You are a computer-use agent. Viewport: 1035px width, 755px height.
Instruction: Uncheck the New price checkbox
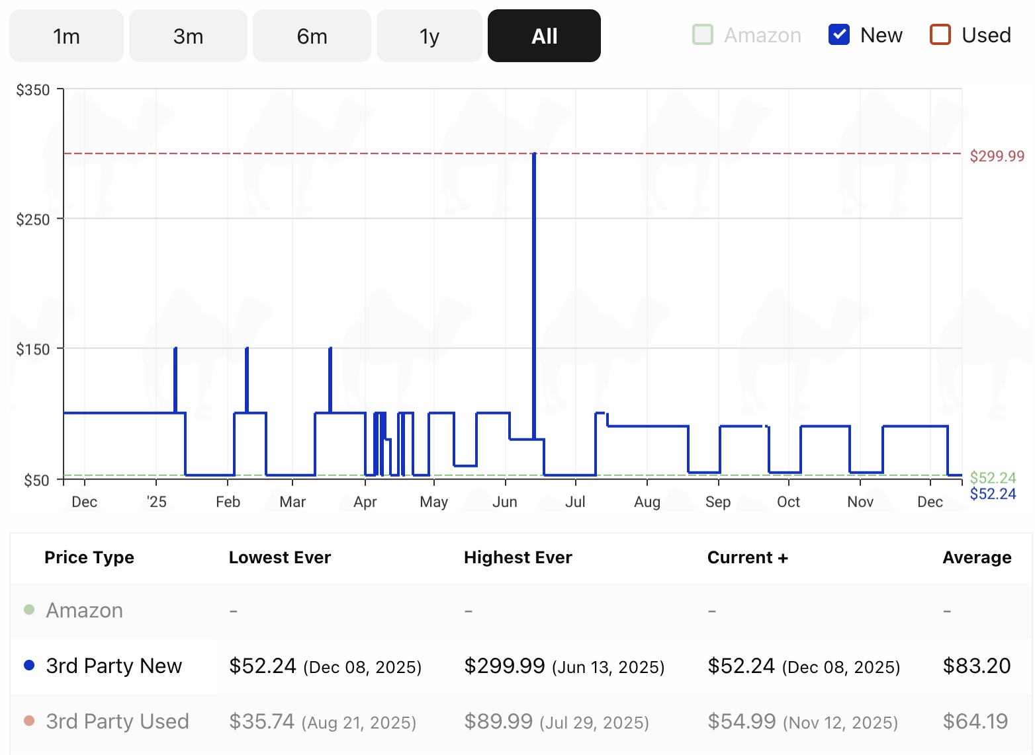tap(839, 35)
